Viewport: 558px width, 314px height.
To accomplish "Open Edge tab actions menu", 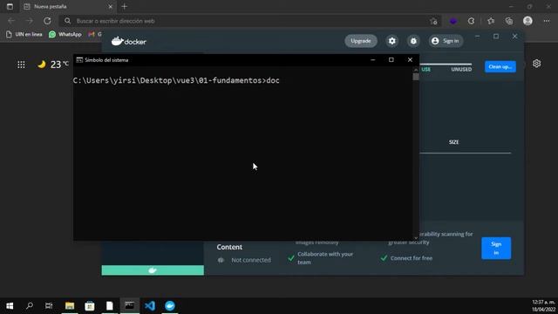I will tap(10, 6).
